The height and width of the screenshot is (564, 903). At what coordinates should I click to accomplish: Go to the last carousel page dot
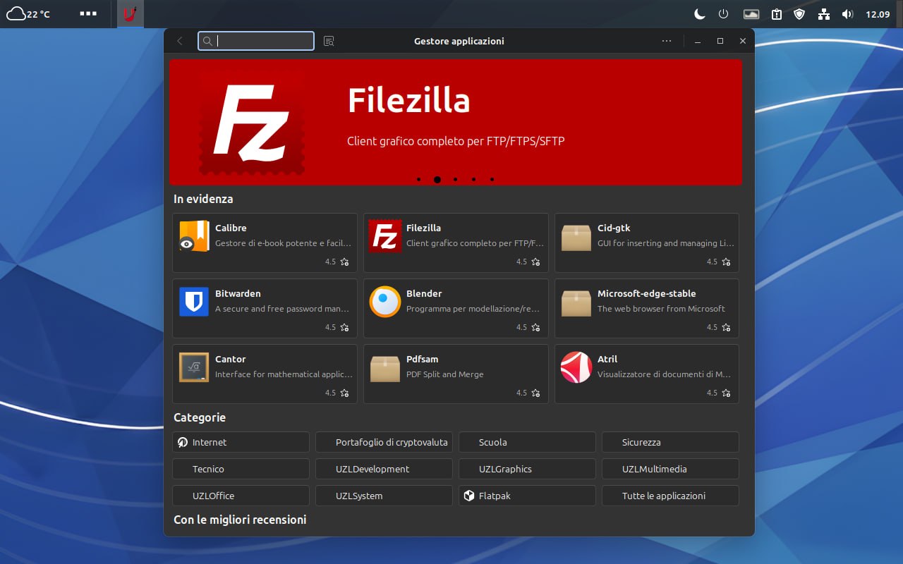tap(492, 179)
